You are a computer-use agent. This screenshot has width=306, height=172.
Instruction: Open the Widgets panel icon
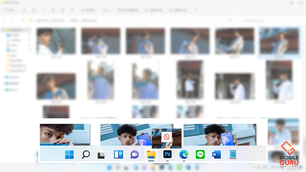pyautogui.click(x=118, y=155)
